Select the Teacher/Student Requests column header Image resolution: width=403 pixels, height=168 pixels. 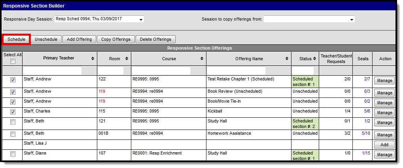click(336, 59)
